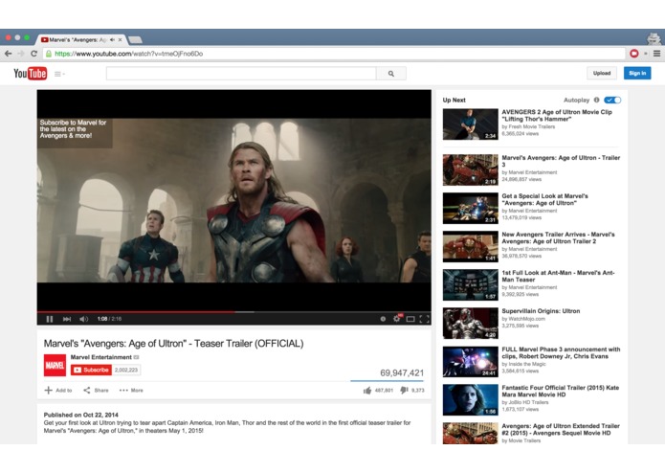The width and height of the screenshot is (665, 473).
Task: Switch to theater mode view
Action: pos(410,319)
